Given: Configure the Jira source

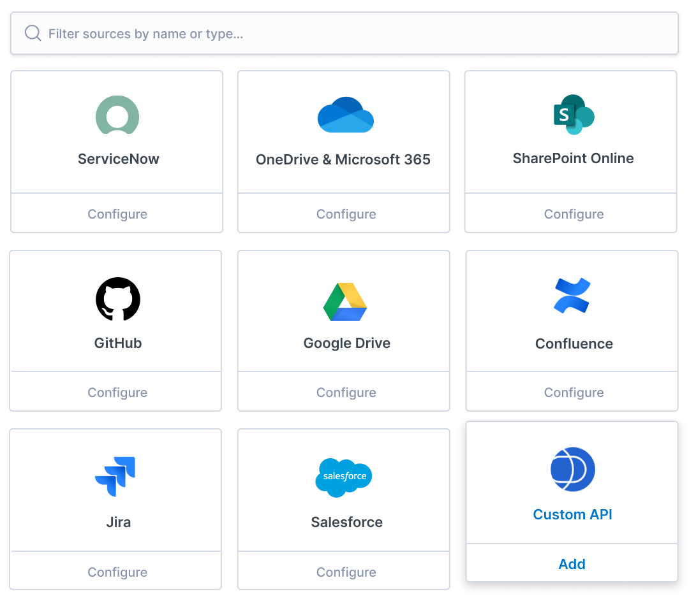Looking at the screenshot, I should point(117,572).
